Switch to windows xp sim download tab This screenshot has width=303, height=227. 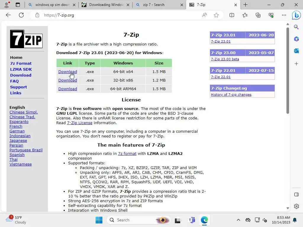[52, 5]
